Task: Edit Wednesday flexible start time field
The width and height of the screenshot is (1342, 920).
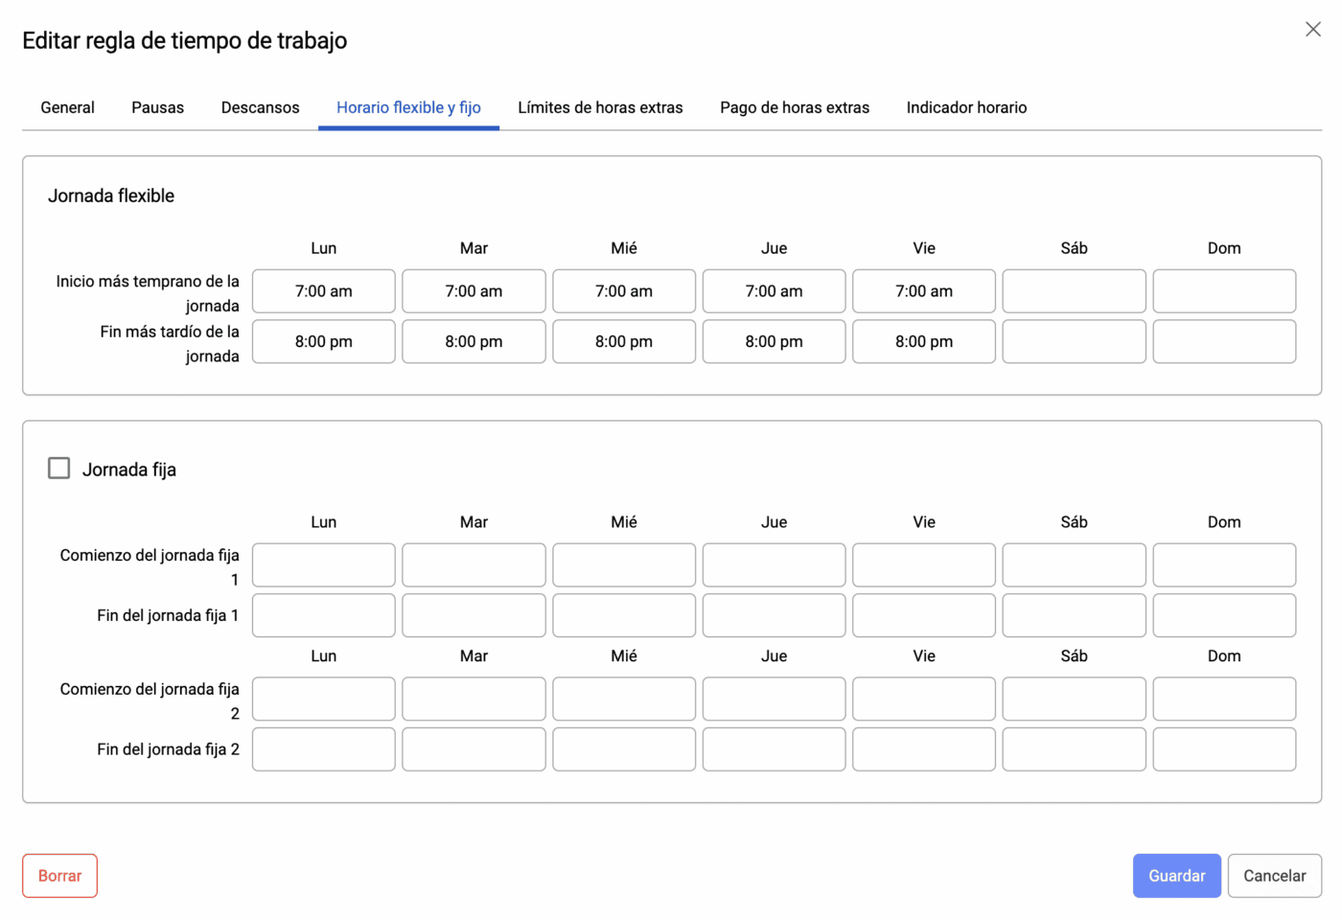Action: tap(624, 291)
